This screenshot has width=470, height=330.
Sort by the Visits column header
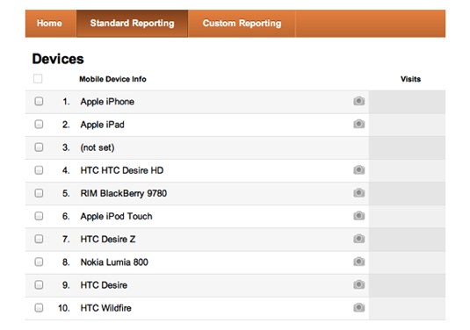pos(410,79)
